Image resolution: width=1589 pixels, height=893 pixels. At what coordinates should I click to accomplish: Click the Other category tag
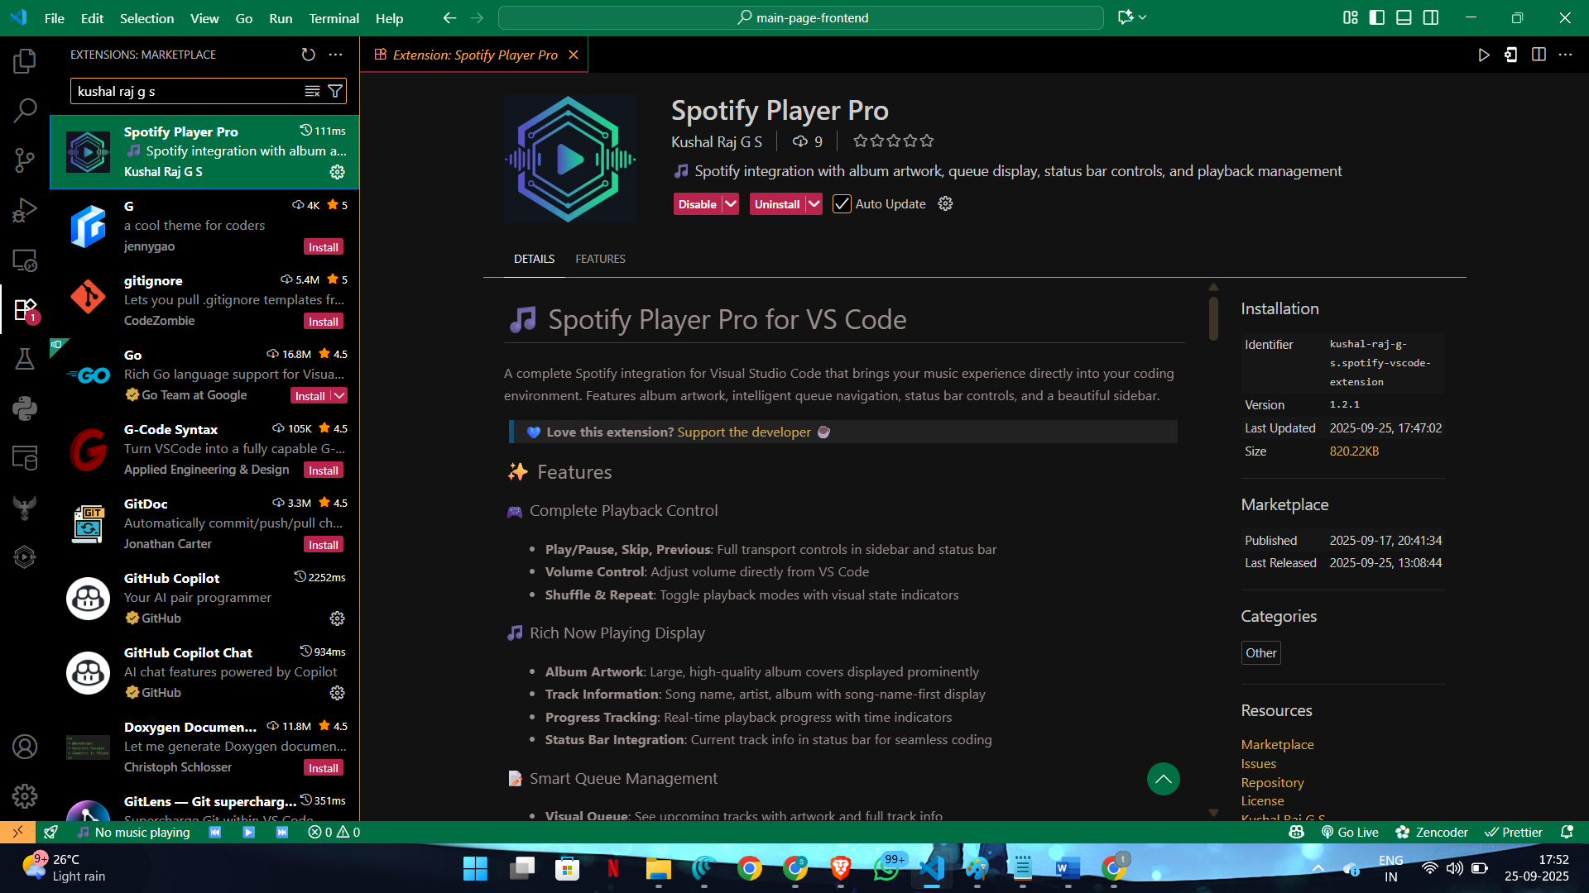pos(1260,653)
